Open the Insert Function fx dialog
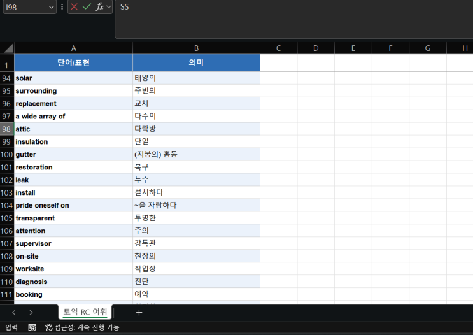The image size is (473, 335). coord(99,6)
